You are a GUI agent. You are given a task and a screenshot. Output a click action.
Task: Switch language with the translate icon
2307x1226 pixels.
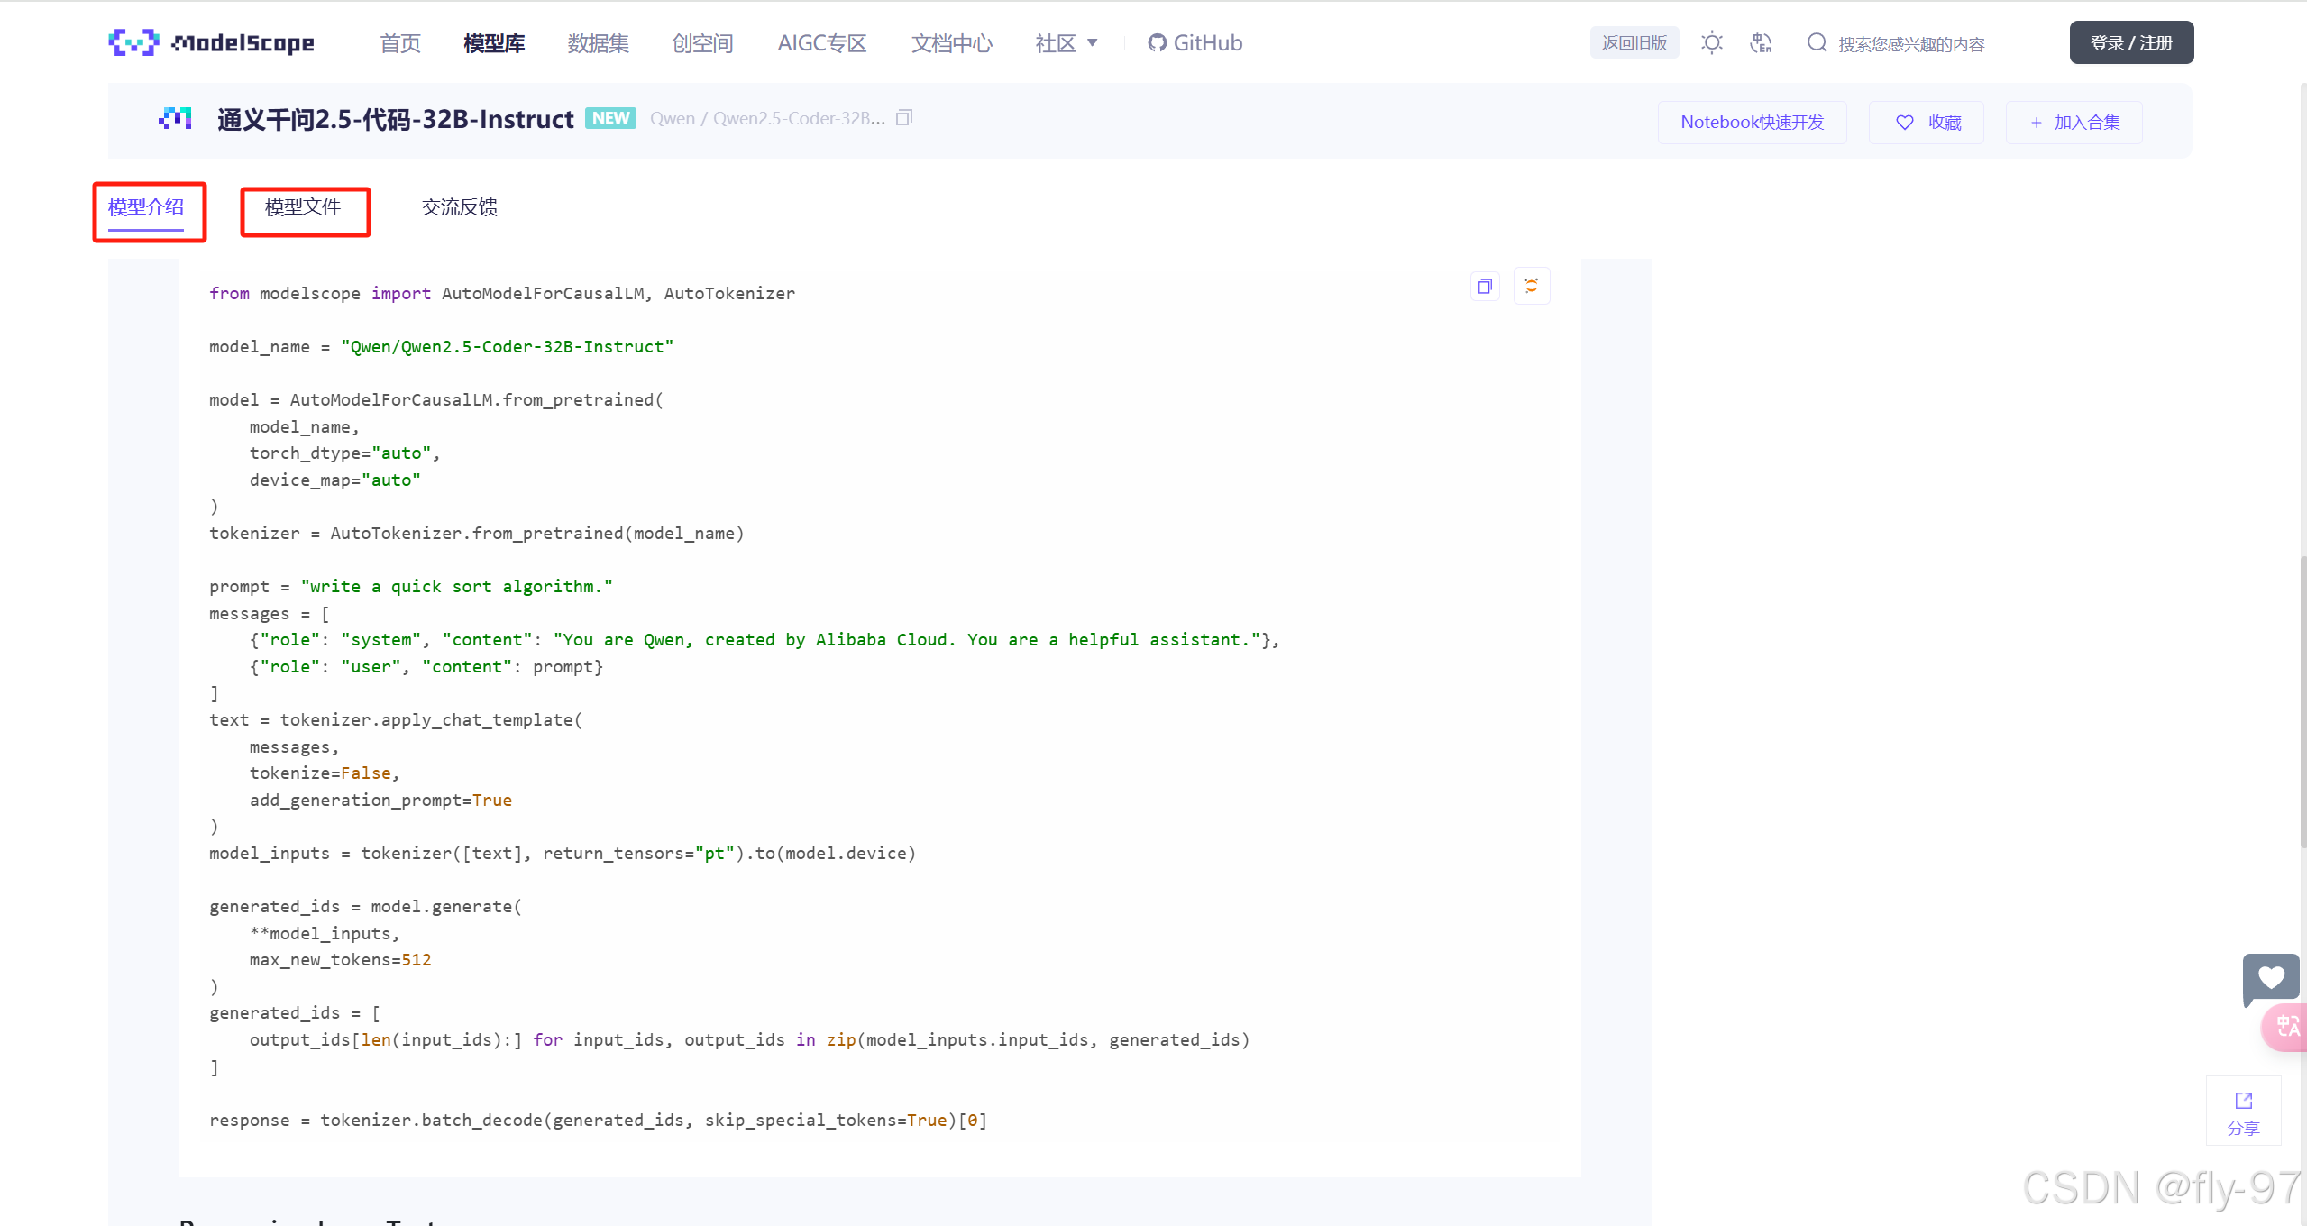pyautogui.click(x=1761, y=42)
